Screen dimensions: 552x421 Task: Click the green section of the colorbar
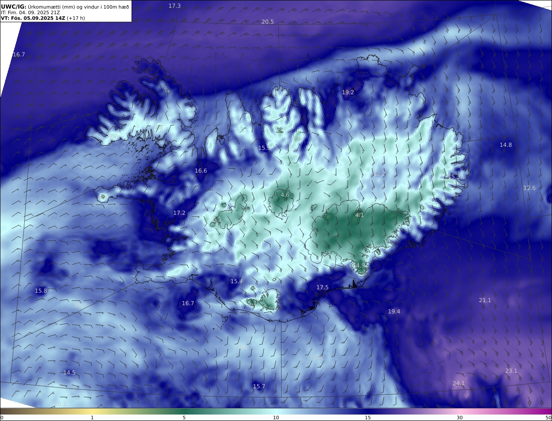184,411
